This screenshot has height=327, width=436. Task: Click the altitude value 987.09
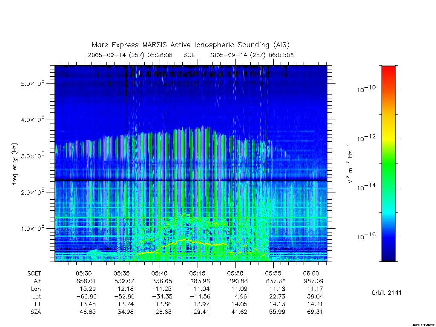pyautogui.click(x=313, y=281)
